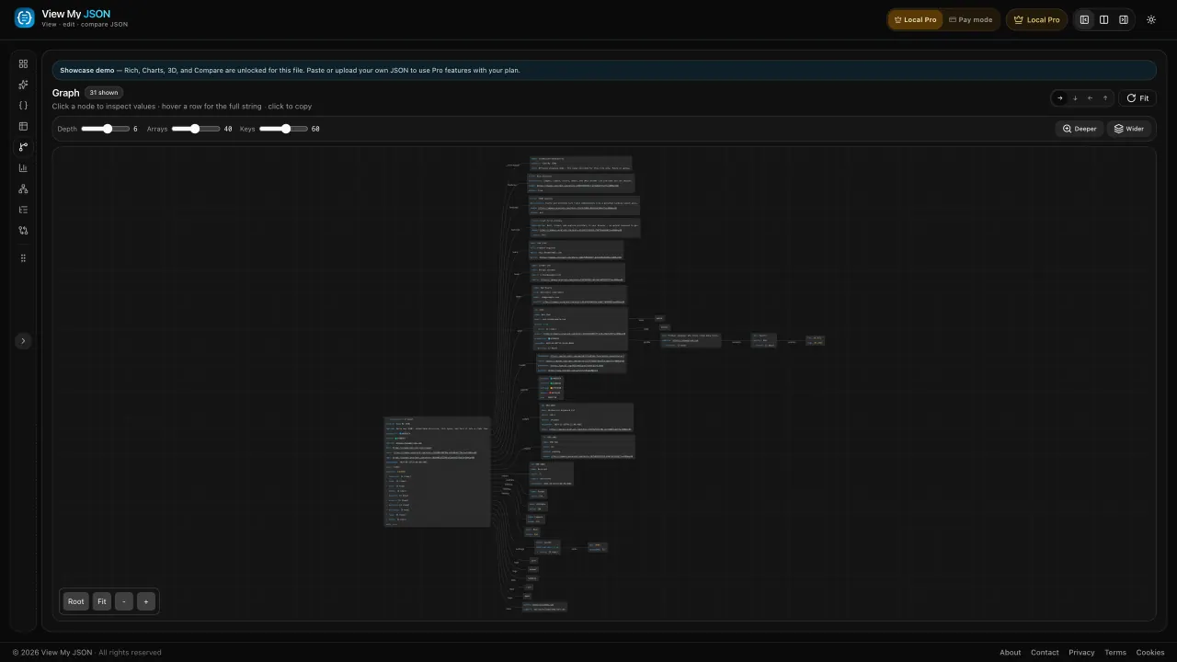Show left panel only layout
Image resolution: width=1177 pixels, height=662 pixels.
1085,19
